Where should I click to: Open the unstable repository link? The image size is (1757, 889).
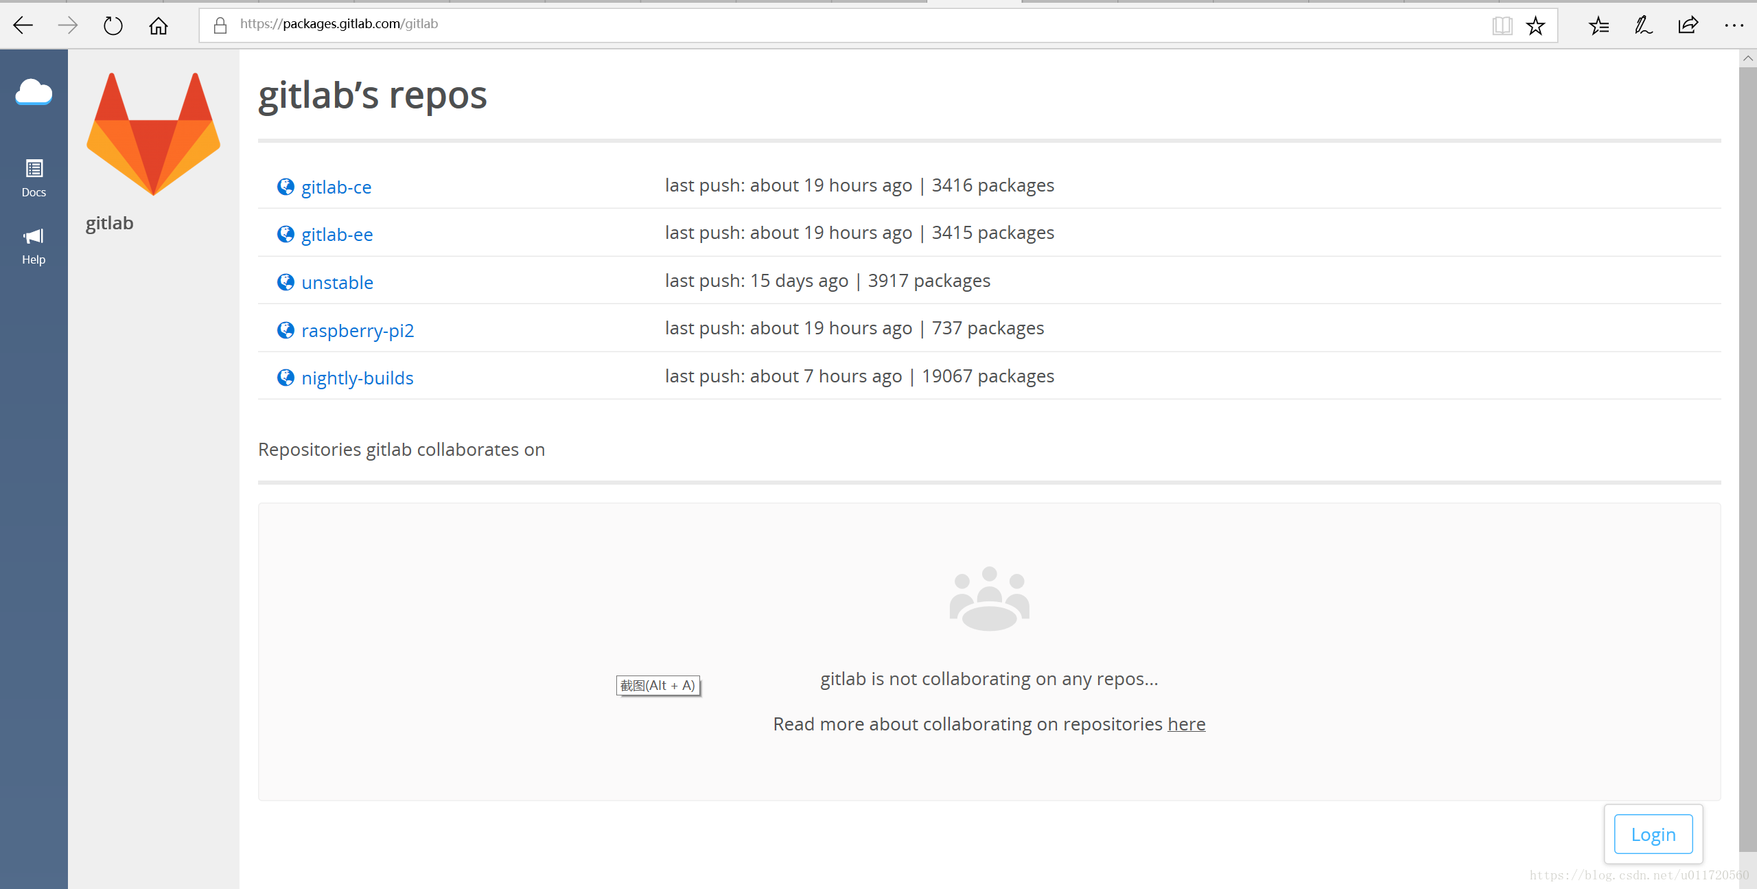[x=337, y=282]
